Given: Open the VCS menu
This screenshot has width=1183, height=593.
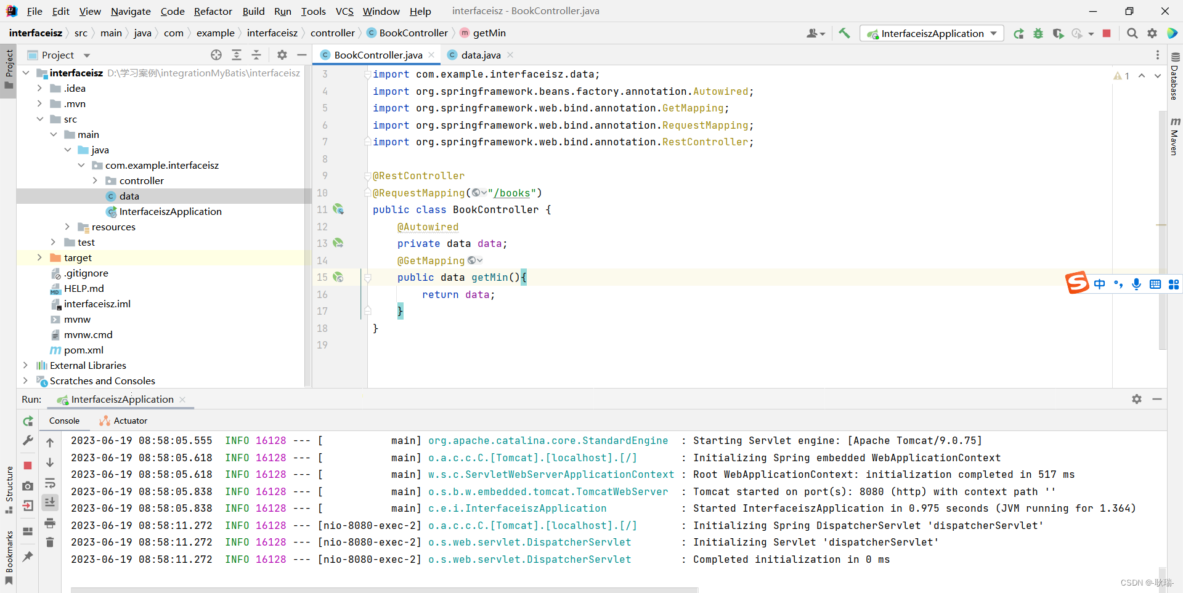Looking at the screenshot, I should (344, 11).
